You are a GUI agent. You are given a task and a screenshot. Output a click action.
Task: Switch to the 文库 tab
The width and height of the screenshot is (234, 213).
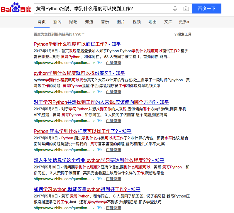click(x=168, y=22)
